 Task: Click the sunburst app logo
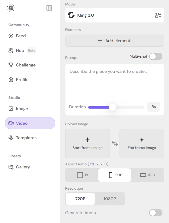coord(11,8)
